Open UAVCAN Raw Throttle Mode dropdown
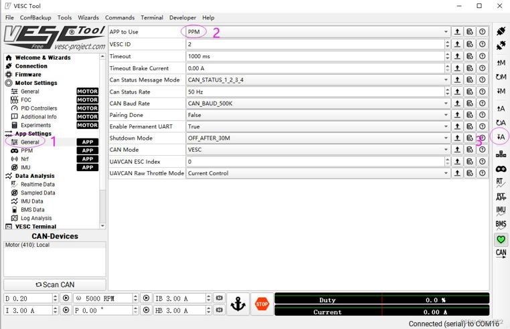Viewport: 510px width, 329px height. click(319, 173)
